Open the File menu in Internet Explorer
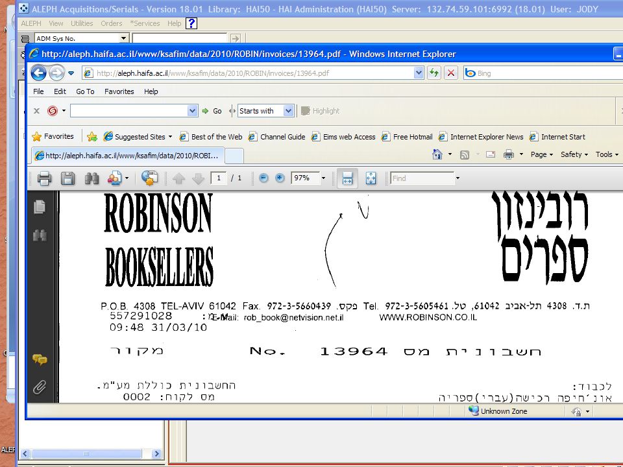 tap(38, 91)
